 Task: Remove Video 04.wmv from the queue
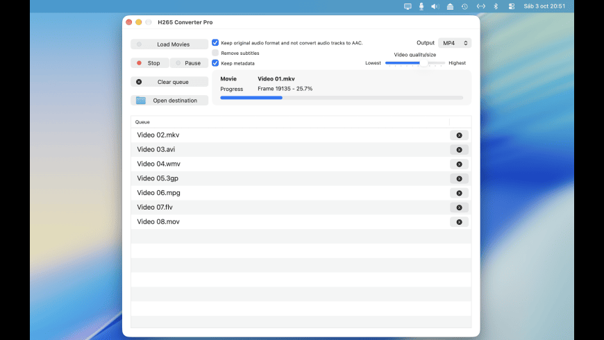click(459, 164)
